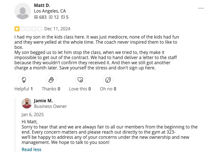This screenshot has width=210, height=156.
Task: Click the Dec 11, 2024 review date
Action: tap(57, 29)
